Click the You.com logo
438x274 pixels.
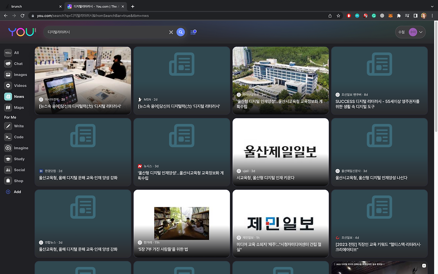click(22, 32)
